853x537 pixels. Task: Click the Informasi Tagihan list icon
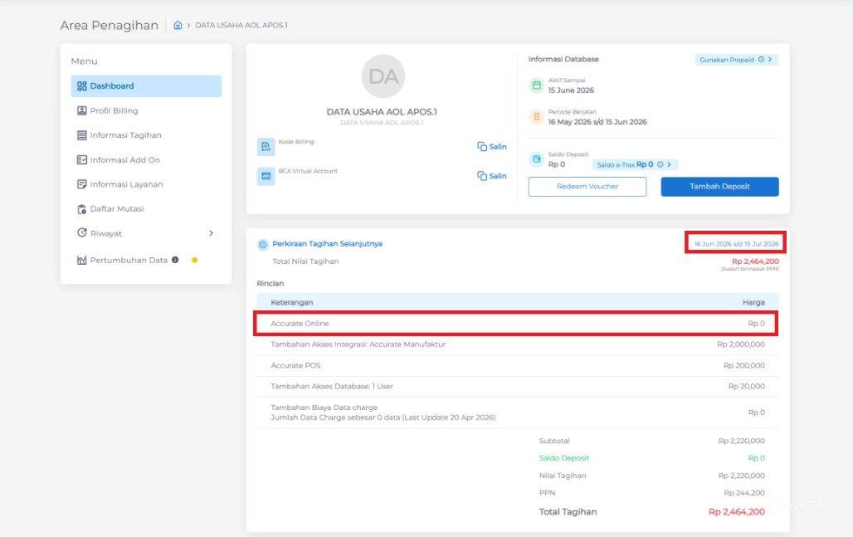tap(81, 135)
